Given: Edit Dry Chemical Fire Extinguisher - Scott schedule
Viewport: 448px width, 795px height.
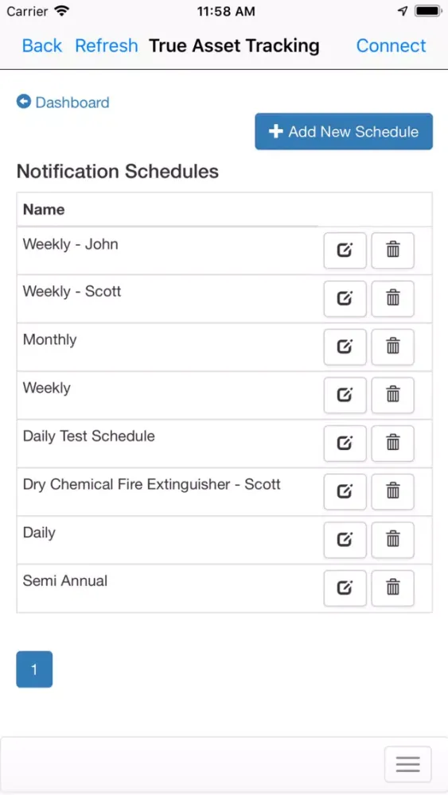Looking at the screenshot, I should click(345, 492).
